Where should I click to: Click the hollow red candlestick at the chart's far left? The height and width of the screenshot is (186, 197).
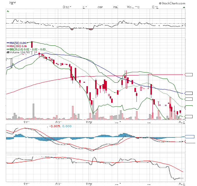(11, 63)
